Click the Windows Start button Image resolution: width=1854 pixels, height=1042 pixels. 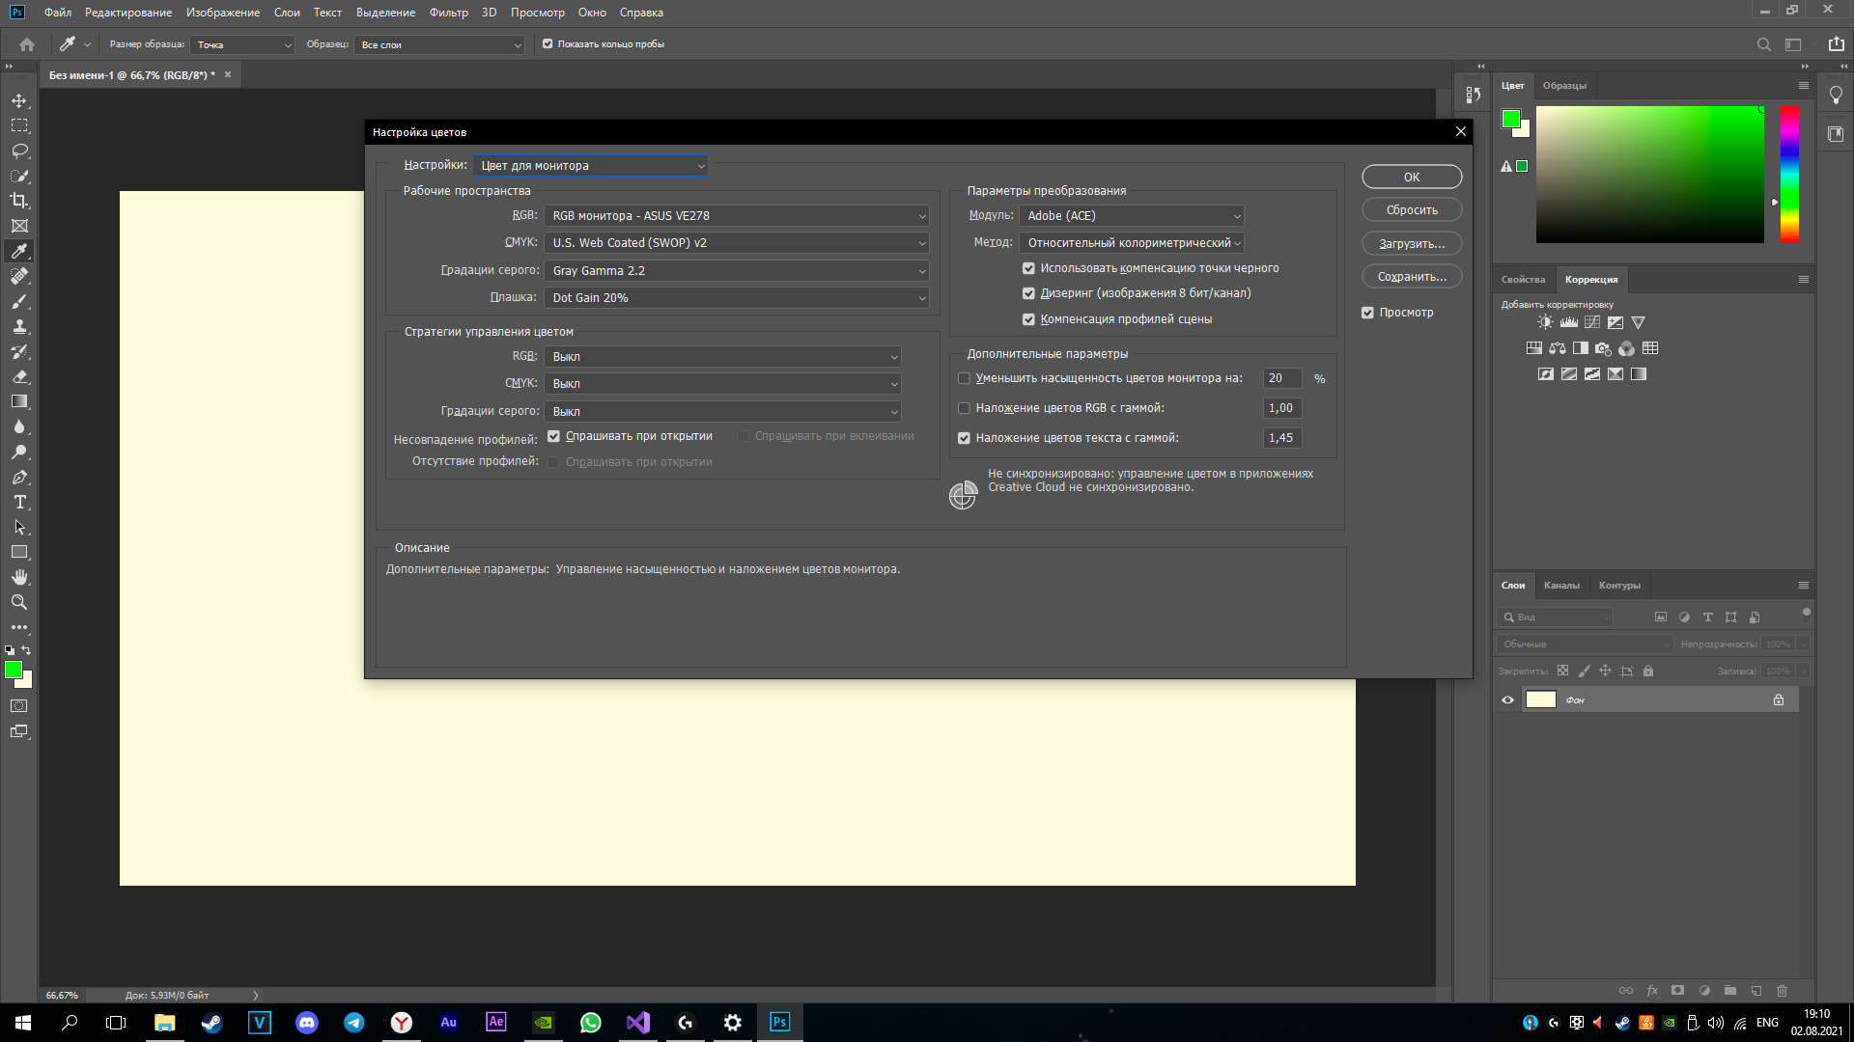[23, 1023]
